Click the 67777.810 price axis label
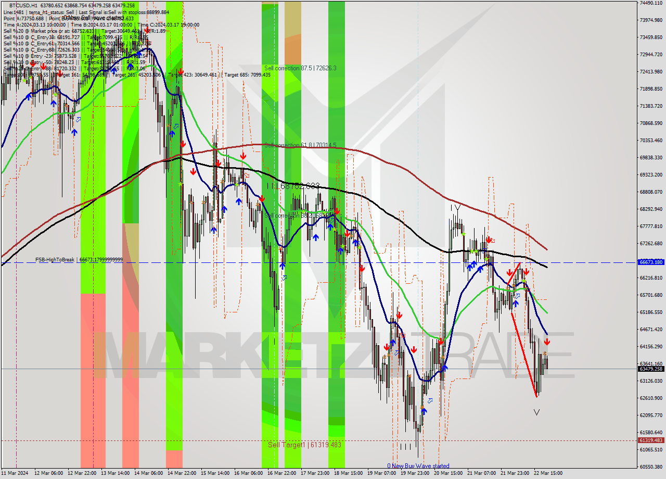Image resolution: width=666 pixels, height=479 pixels. 650,226
